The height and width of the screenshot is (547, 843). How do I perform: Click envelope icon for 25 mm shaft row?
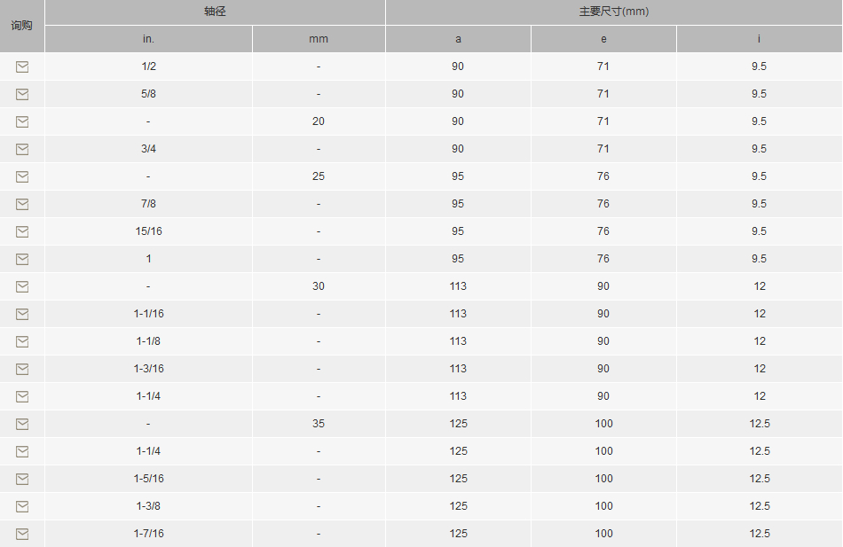22,176
